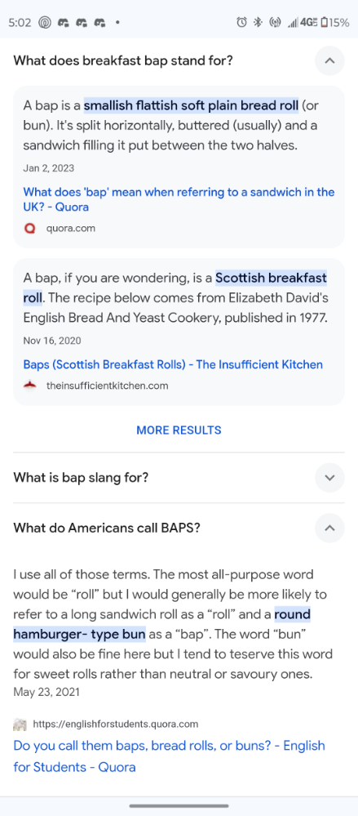
Task: Tap the hotspot icon in status bar
Action: 274,22
